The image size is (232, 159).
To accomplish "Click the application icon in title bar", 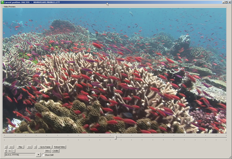I will click(x=2, y=2).
